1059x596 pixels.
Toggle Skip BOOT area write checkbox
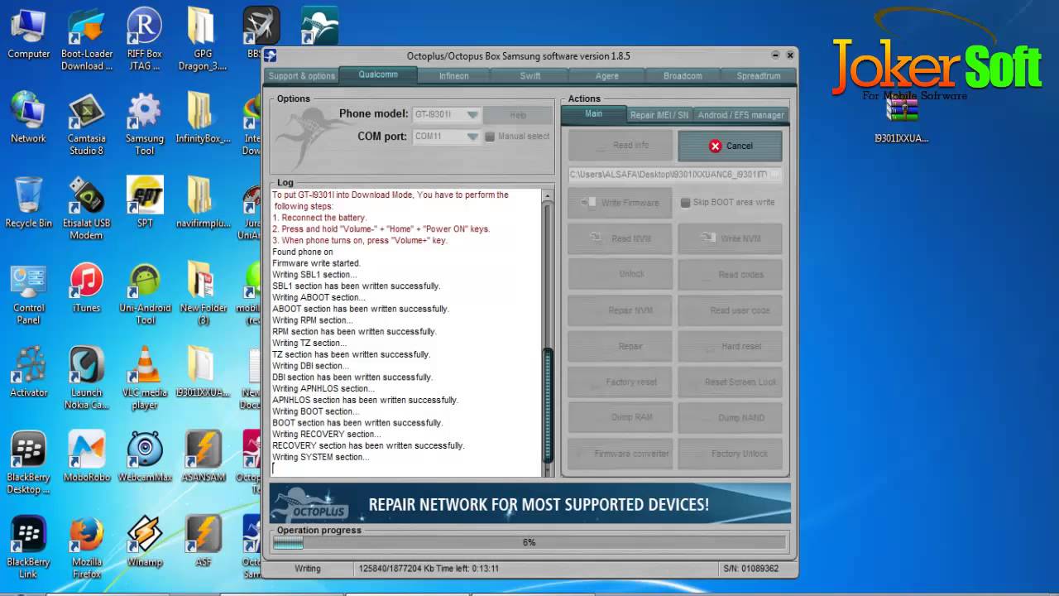tap(685, 203)
